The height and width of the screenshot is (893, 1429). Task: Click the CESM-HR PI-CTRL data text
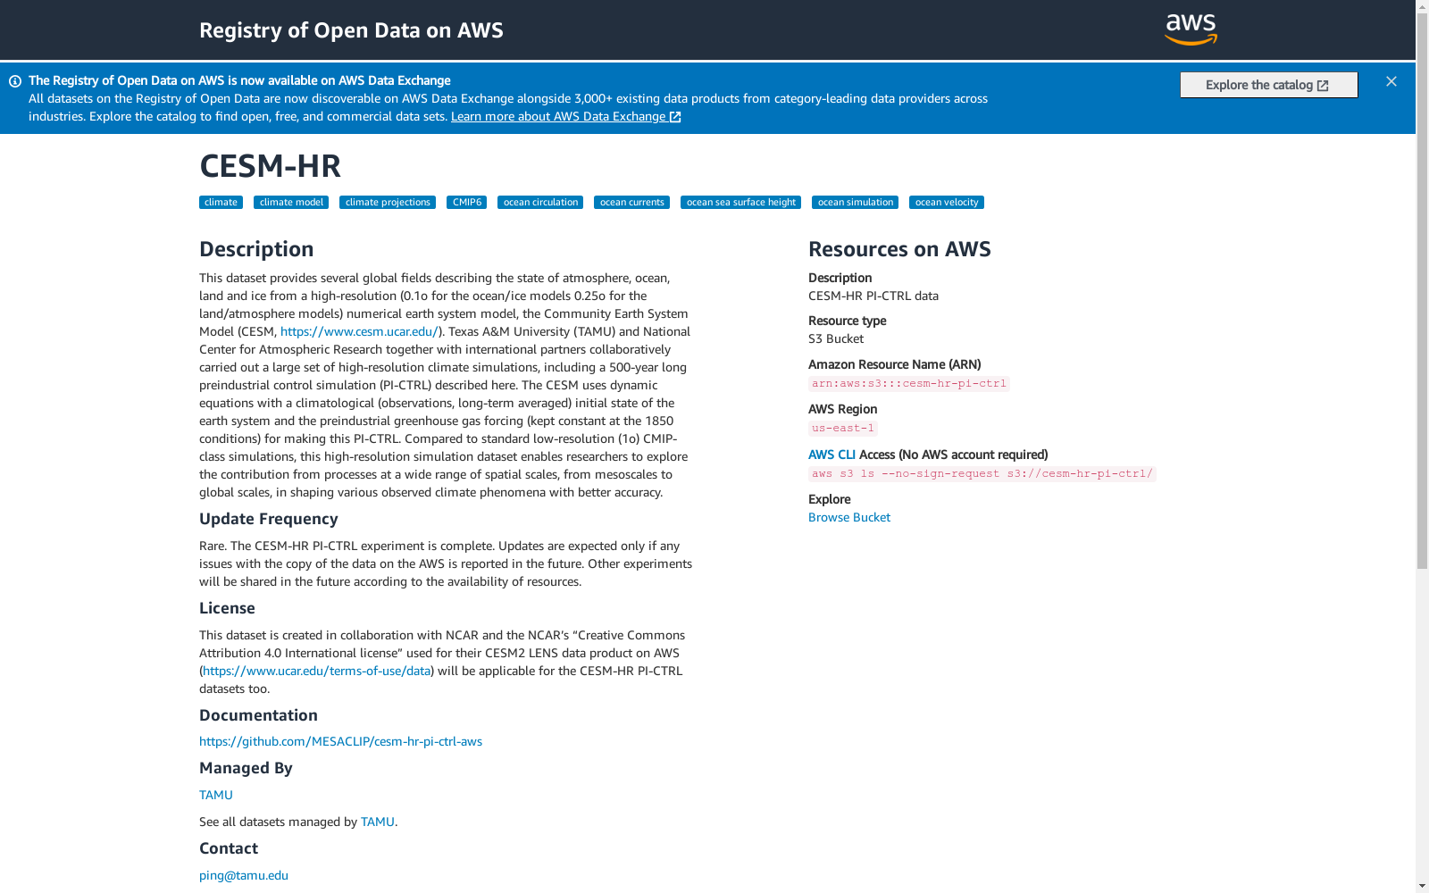pyautogui.click(x=873, y=296)
